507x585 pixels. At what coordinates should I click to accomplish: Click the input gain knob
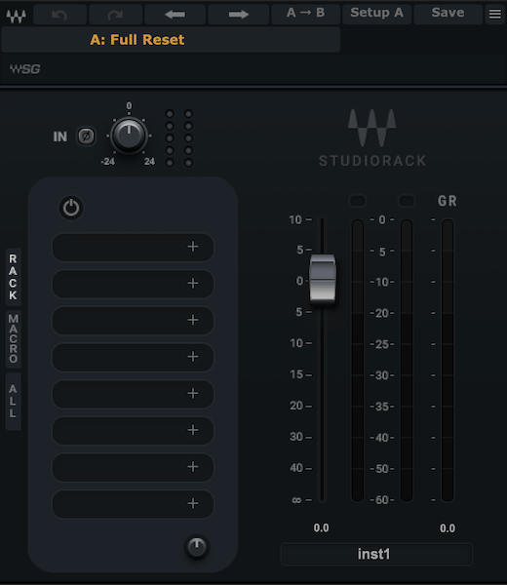point(129,136)
